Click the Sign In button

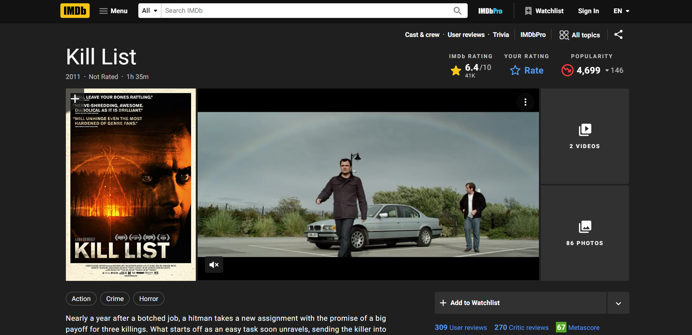tap(588, 11)
